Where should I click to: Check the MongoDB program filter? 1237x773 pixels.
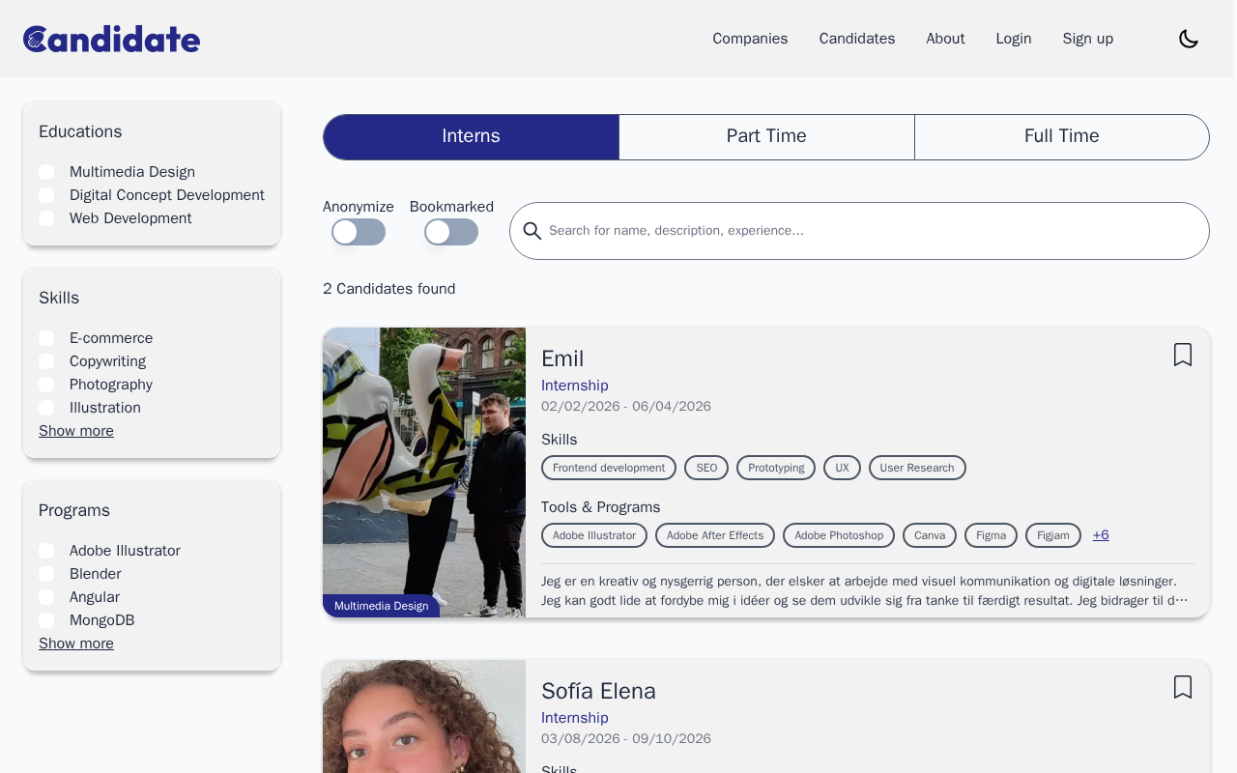(46, 620)
